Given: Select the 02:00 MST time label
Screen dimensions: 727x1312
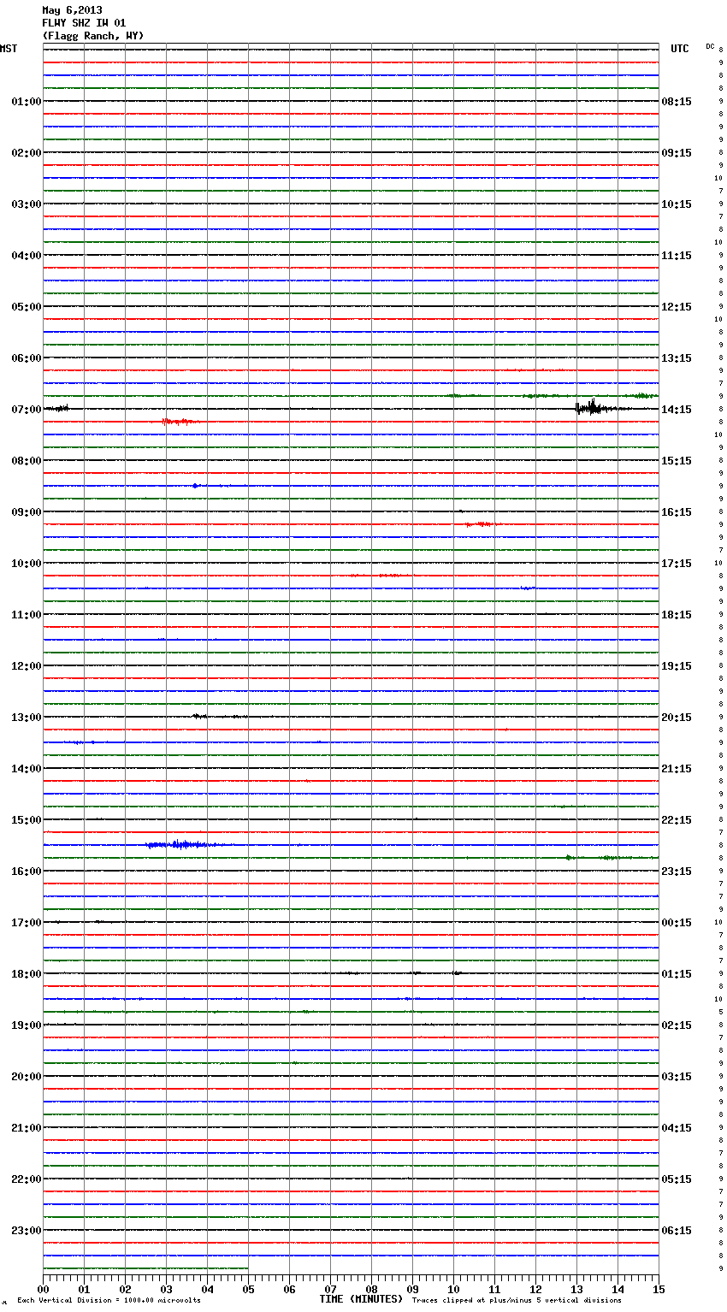Looking at the screenshot, I should click(27, 153).
